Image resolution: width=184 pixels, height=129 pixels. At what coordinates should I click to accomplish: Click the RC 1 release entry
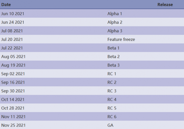[112, 74]
